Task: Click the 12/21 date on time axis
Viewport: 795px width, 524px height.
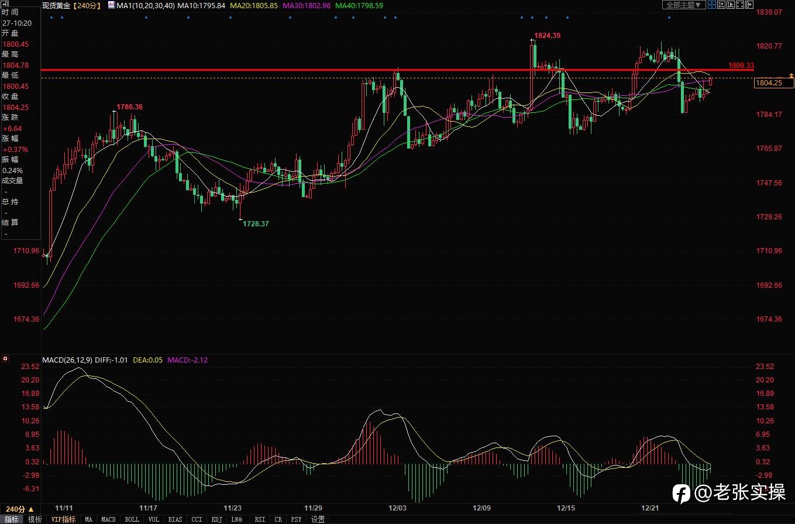Action: [x=651, y=508]
